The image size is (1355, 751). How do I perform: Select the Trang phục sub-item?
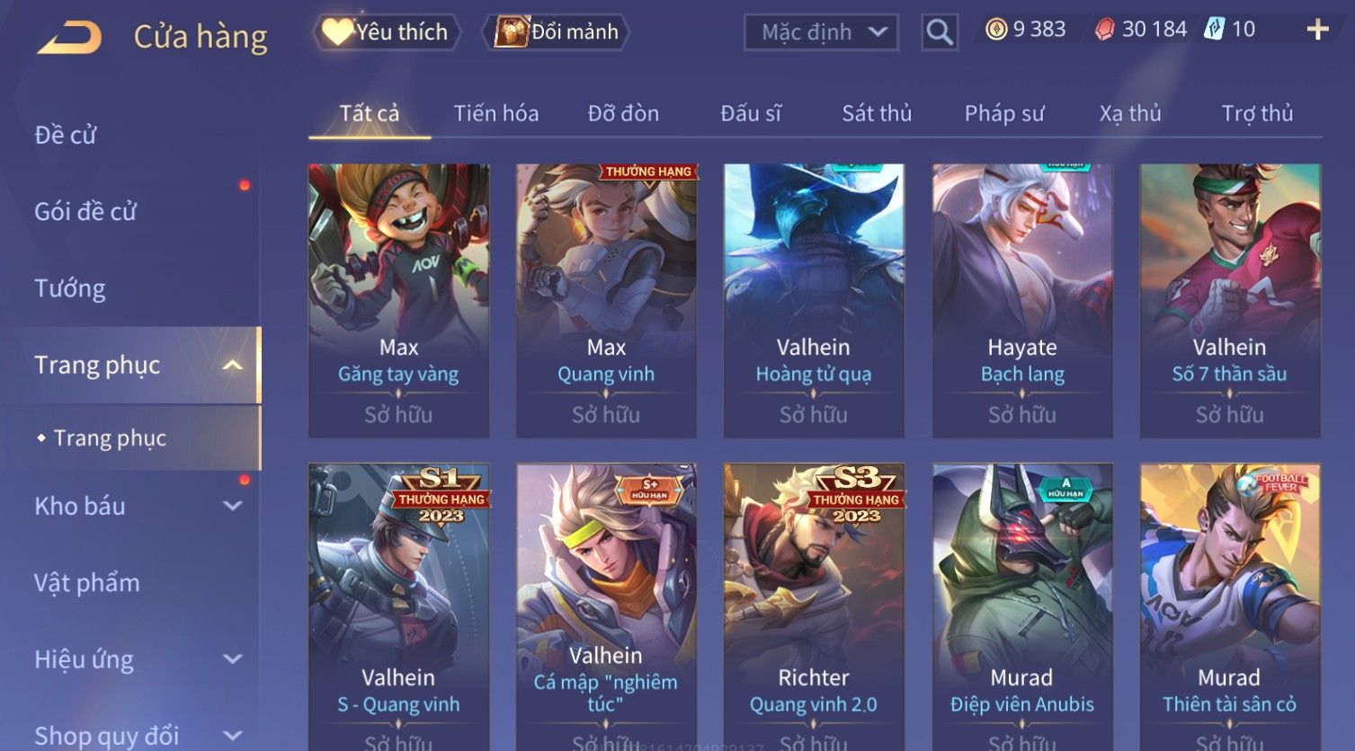110,437
